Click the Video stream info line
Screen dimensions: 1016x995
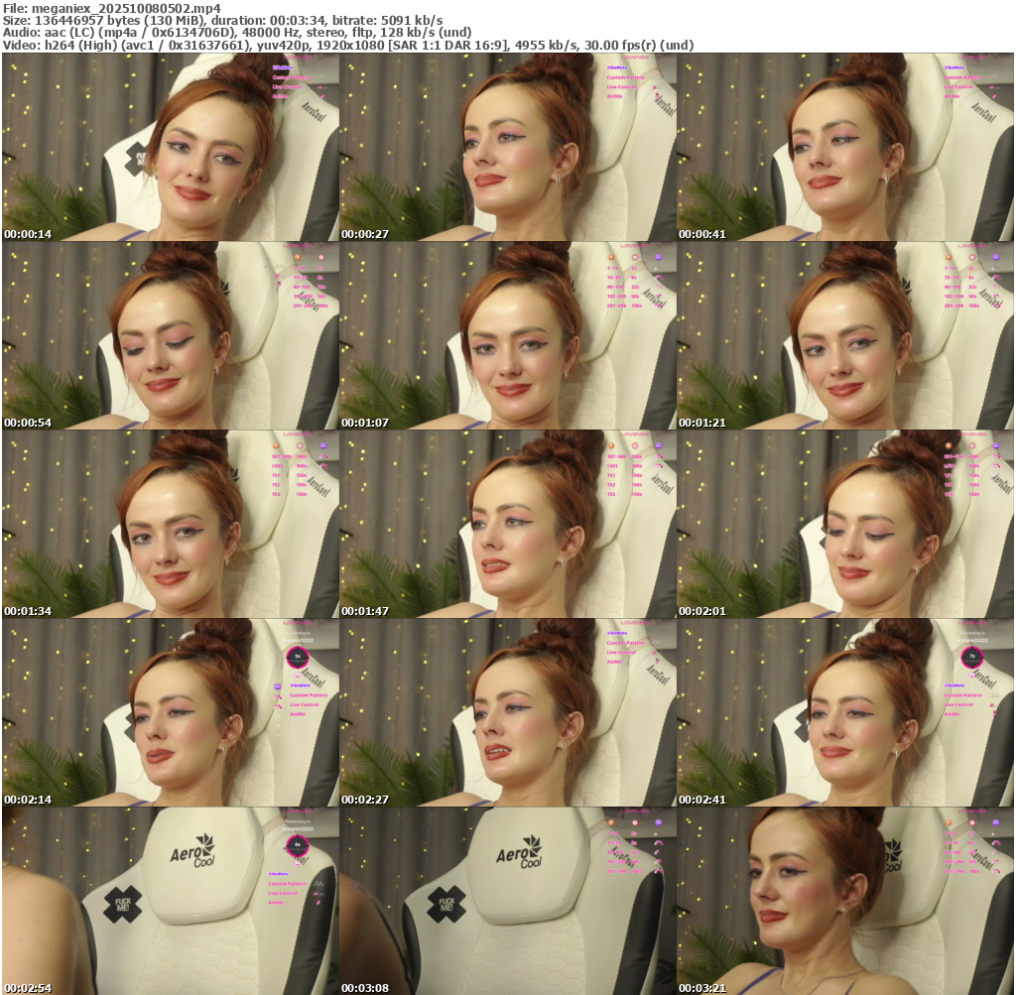[347, 45]
